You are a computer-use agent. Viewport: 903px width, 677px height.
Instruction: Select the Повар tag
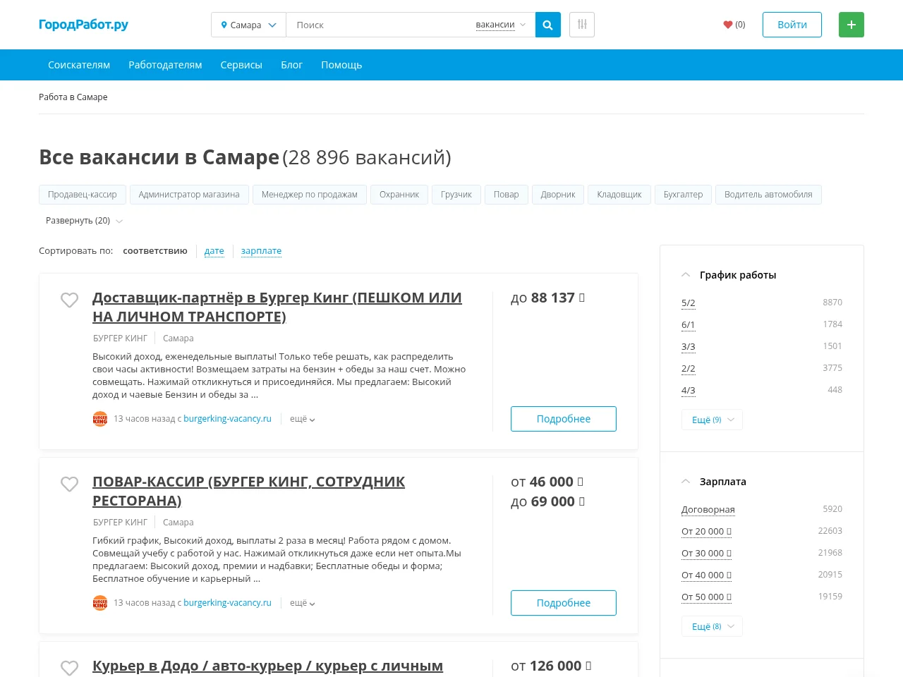coord(507,195)
